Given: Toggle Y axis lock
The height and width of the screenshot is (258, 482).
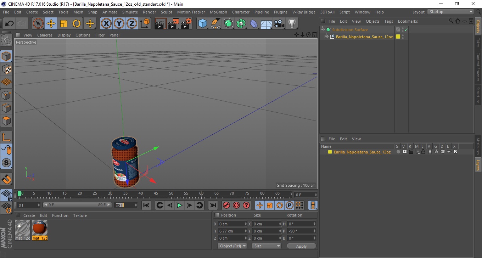Looking at the screenshot, I should [119, 24].
